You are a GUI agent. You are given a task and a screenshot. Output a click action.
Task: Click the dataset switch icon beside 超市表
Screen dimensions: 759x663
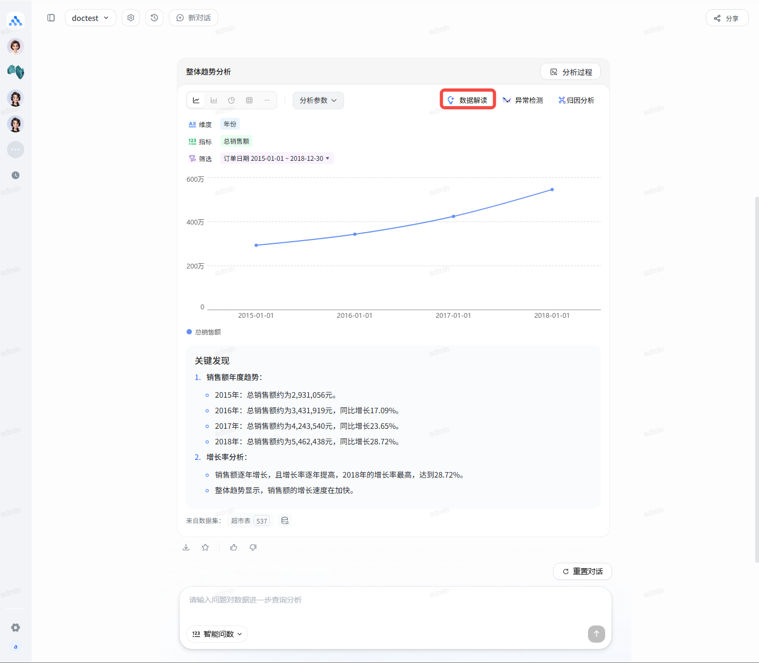point(285,520)
